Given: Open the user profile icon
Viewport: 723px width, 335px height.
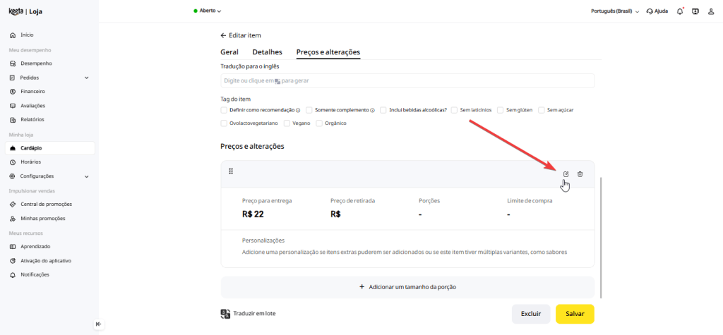Looking at the screenshot, I should click(x=711, y=11).
